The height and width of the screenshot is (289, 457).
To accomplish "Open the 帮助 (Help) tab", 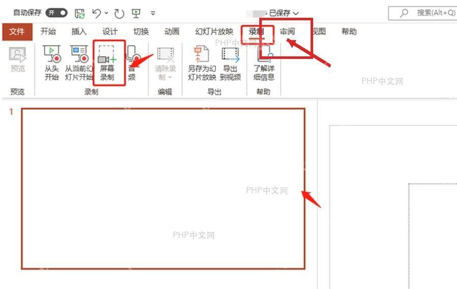I will [x=349, y=31].
